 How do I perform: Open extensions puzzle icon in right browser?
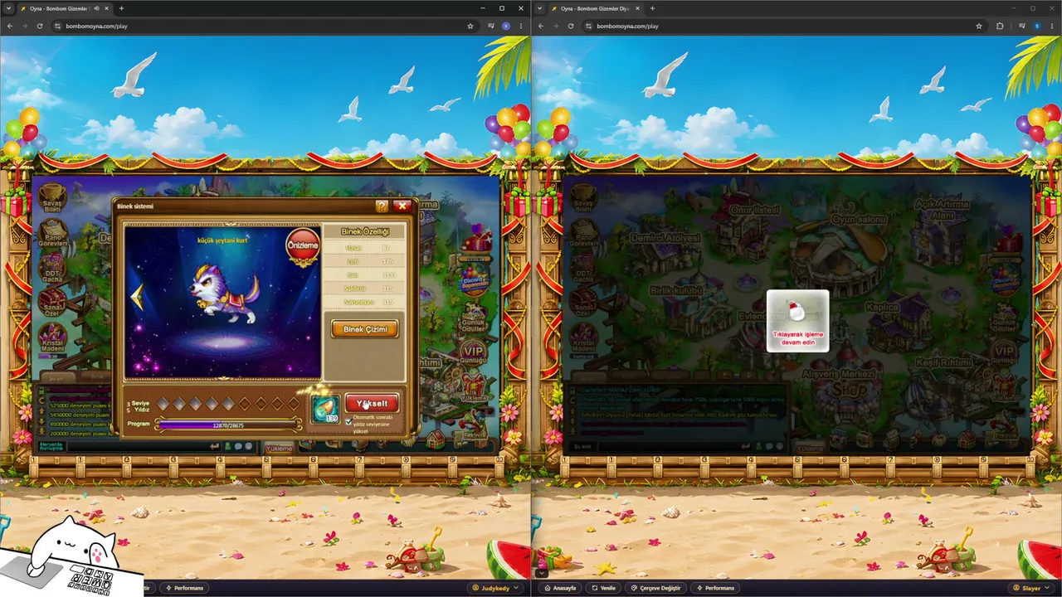coord(1000,26)
